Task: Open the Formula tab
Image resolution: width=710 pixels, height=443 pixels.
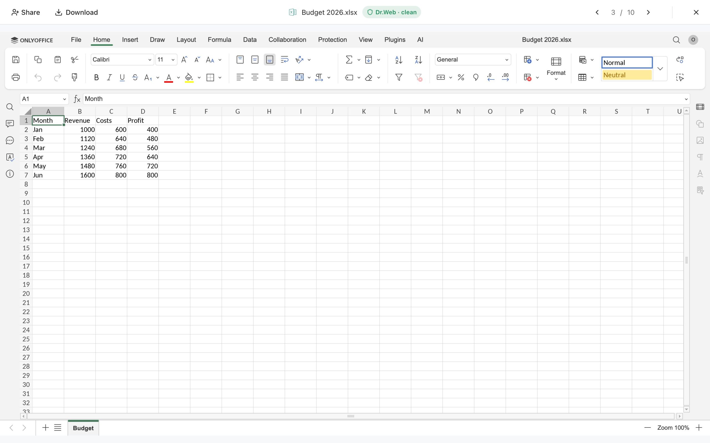Action: 219,40
